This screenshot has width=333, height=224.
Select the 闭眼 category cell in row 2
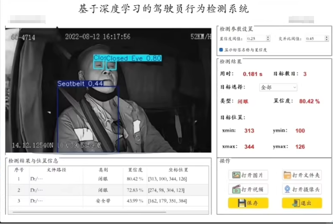103,190
